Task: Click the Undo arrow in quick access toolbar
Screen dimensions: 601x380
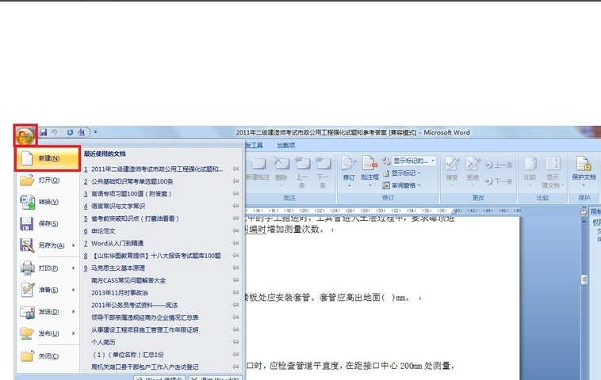Action: [54, 132]
